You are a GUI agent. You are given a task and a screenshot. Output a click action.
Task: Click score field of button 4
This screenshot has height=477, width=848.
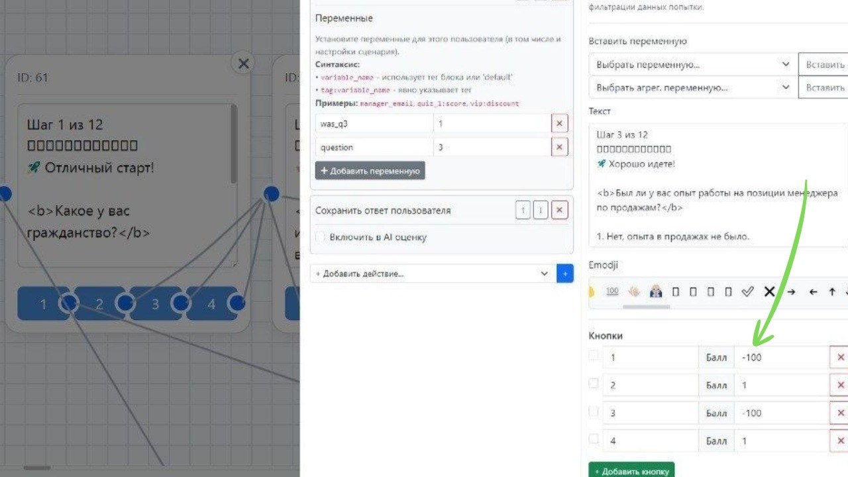click(x=781, y=441)
